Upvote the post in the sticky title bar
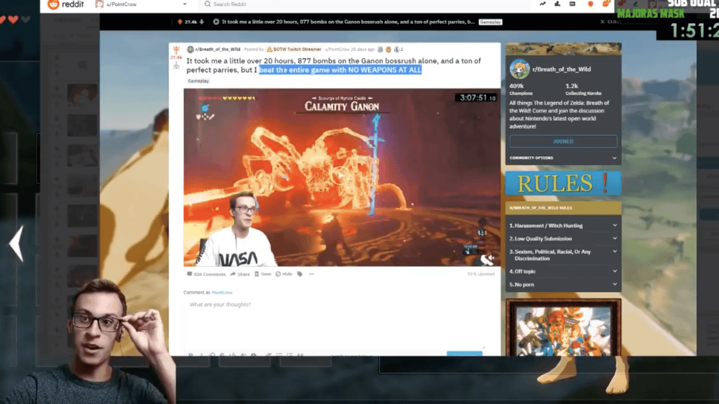Viewport: 719px width, 404px height. [x=179, y=22]
